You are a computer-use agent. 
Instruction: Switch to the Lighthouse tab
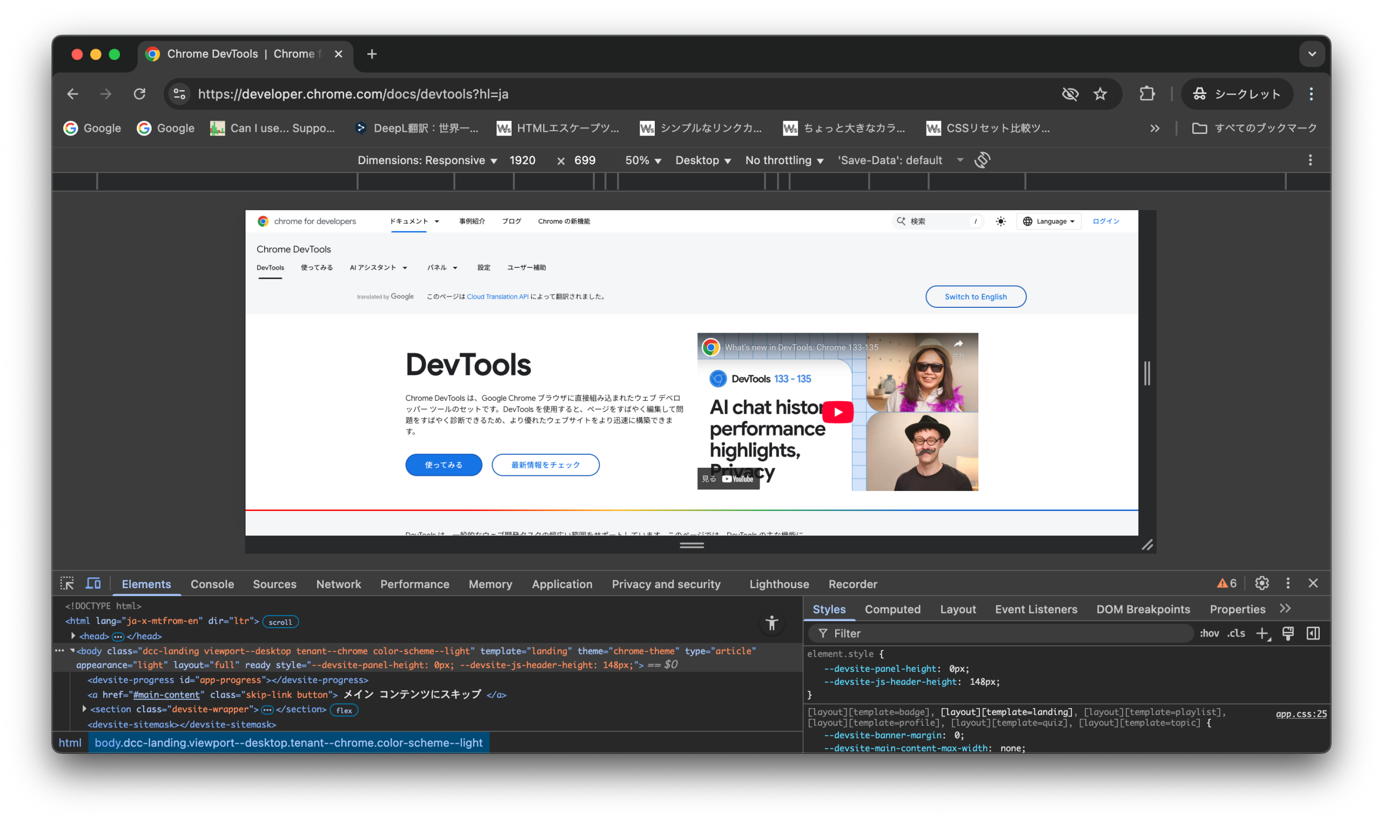tap(779, 584)
